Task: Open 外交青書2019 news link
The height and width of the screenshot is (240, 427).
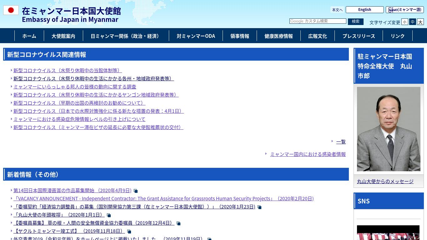Action: point(109,238)
